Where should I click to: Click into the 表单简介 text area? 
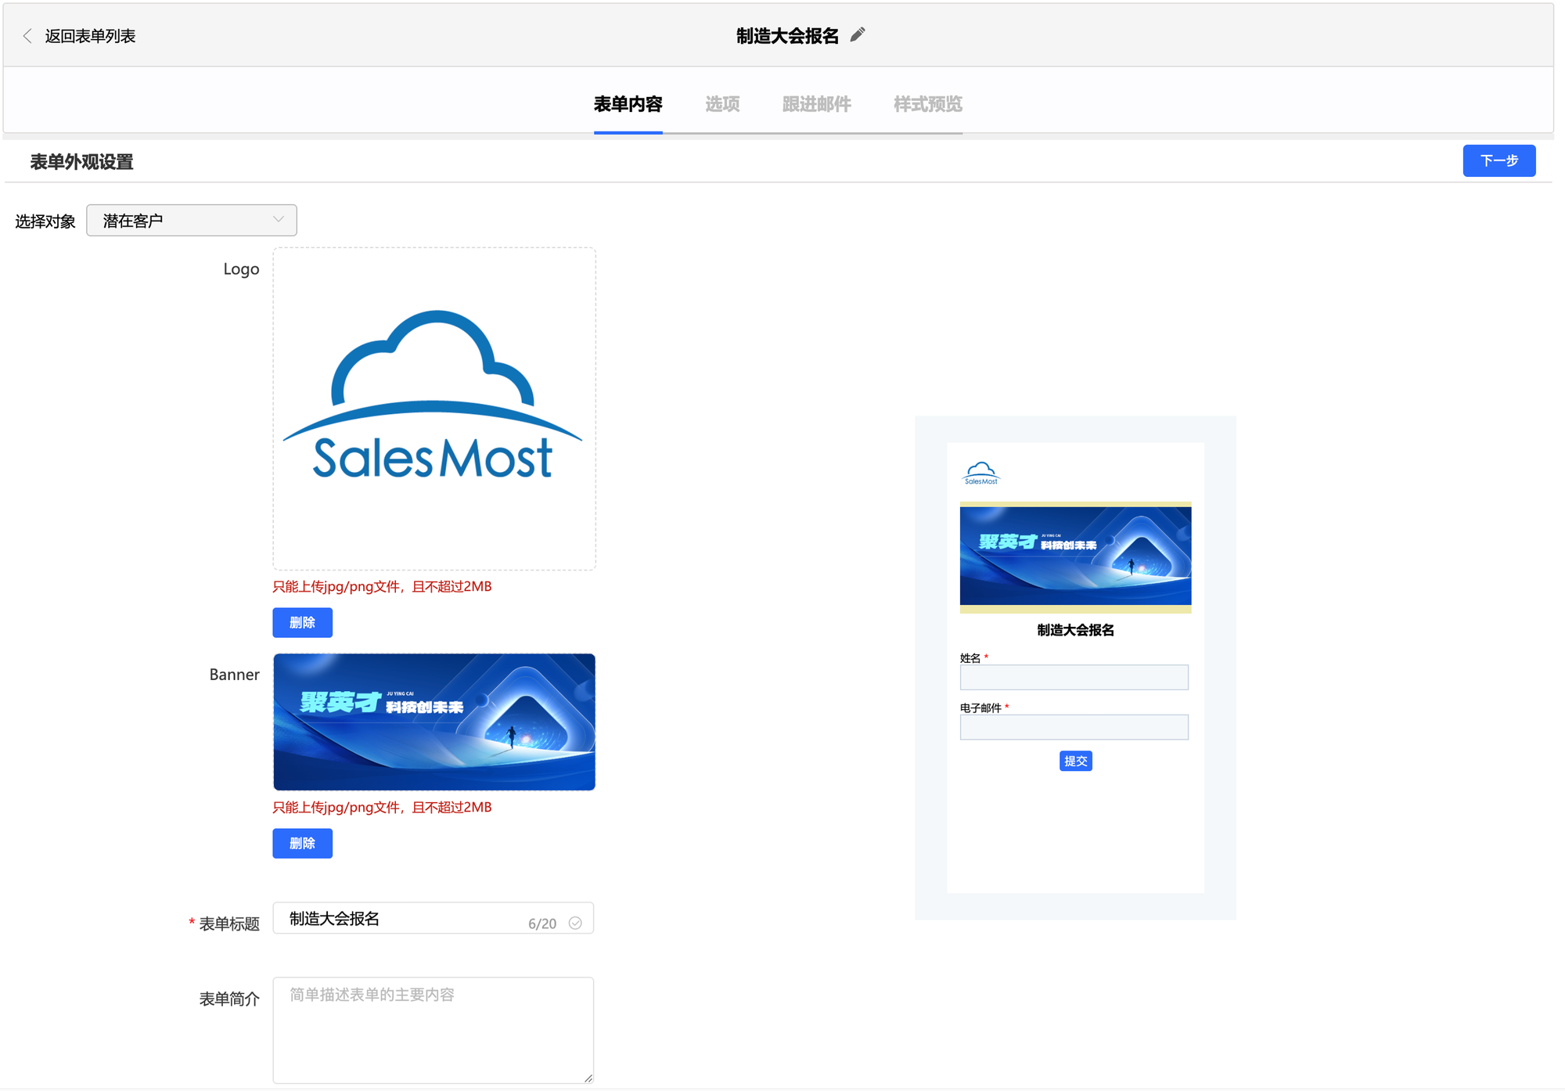pos(433,1029)
